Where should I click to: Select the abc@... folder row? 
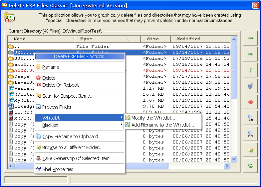point(119,64)
